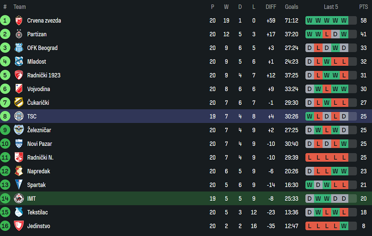Image resolution: width=372 pixels, height=236 pixels.
Task: Click rank badge number 1
Action: (x=5, y=21)
